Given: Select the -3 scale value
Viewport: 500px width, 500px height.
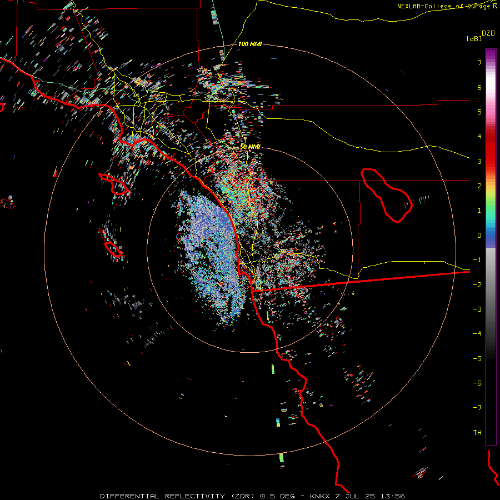Looking at the screenshot, I should click(x=477, y=309).
